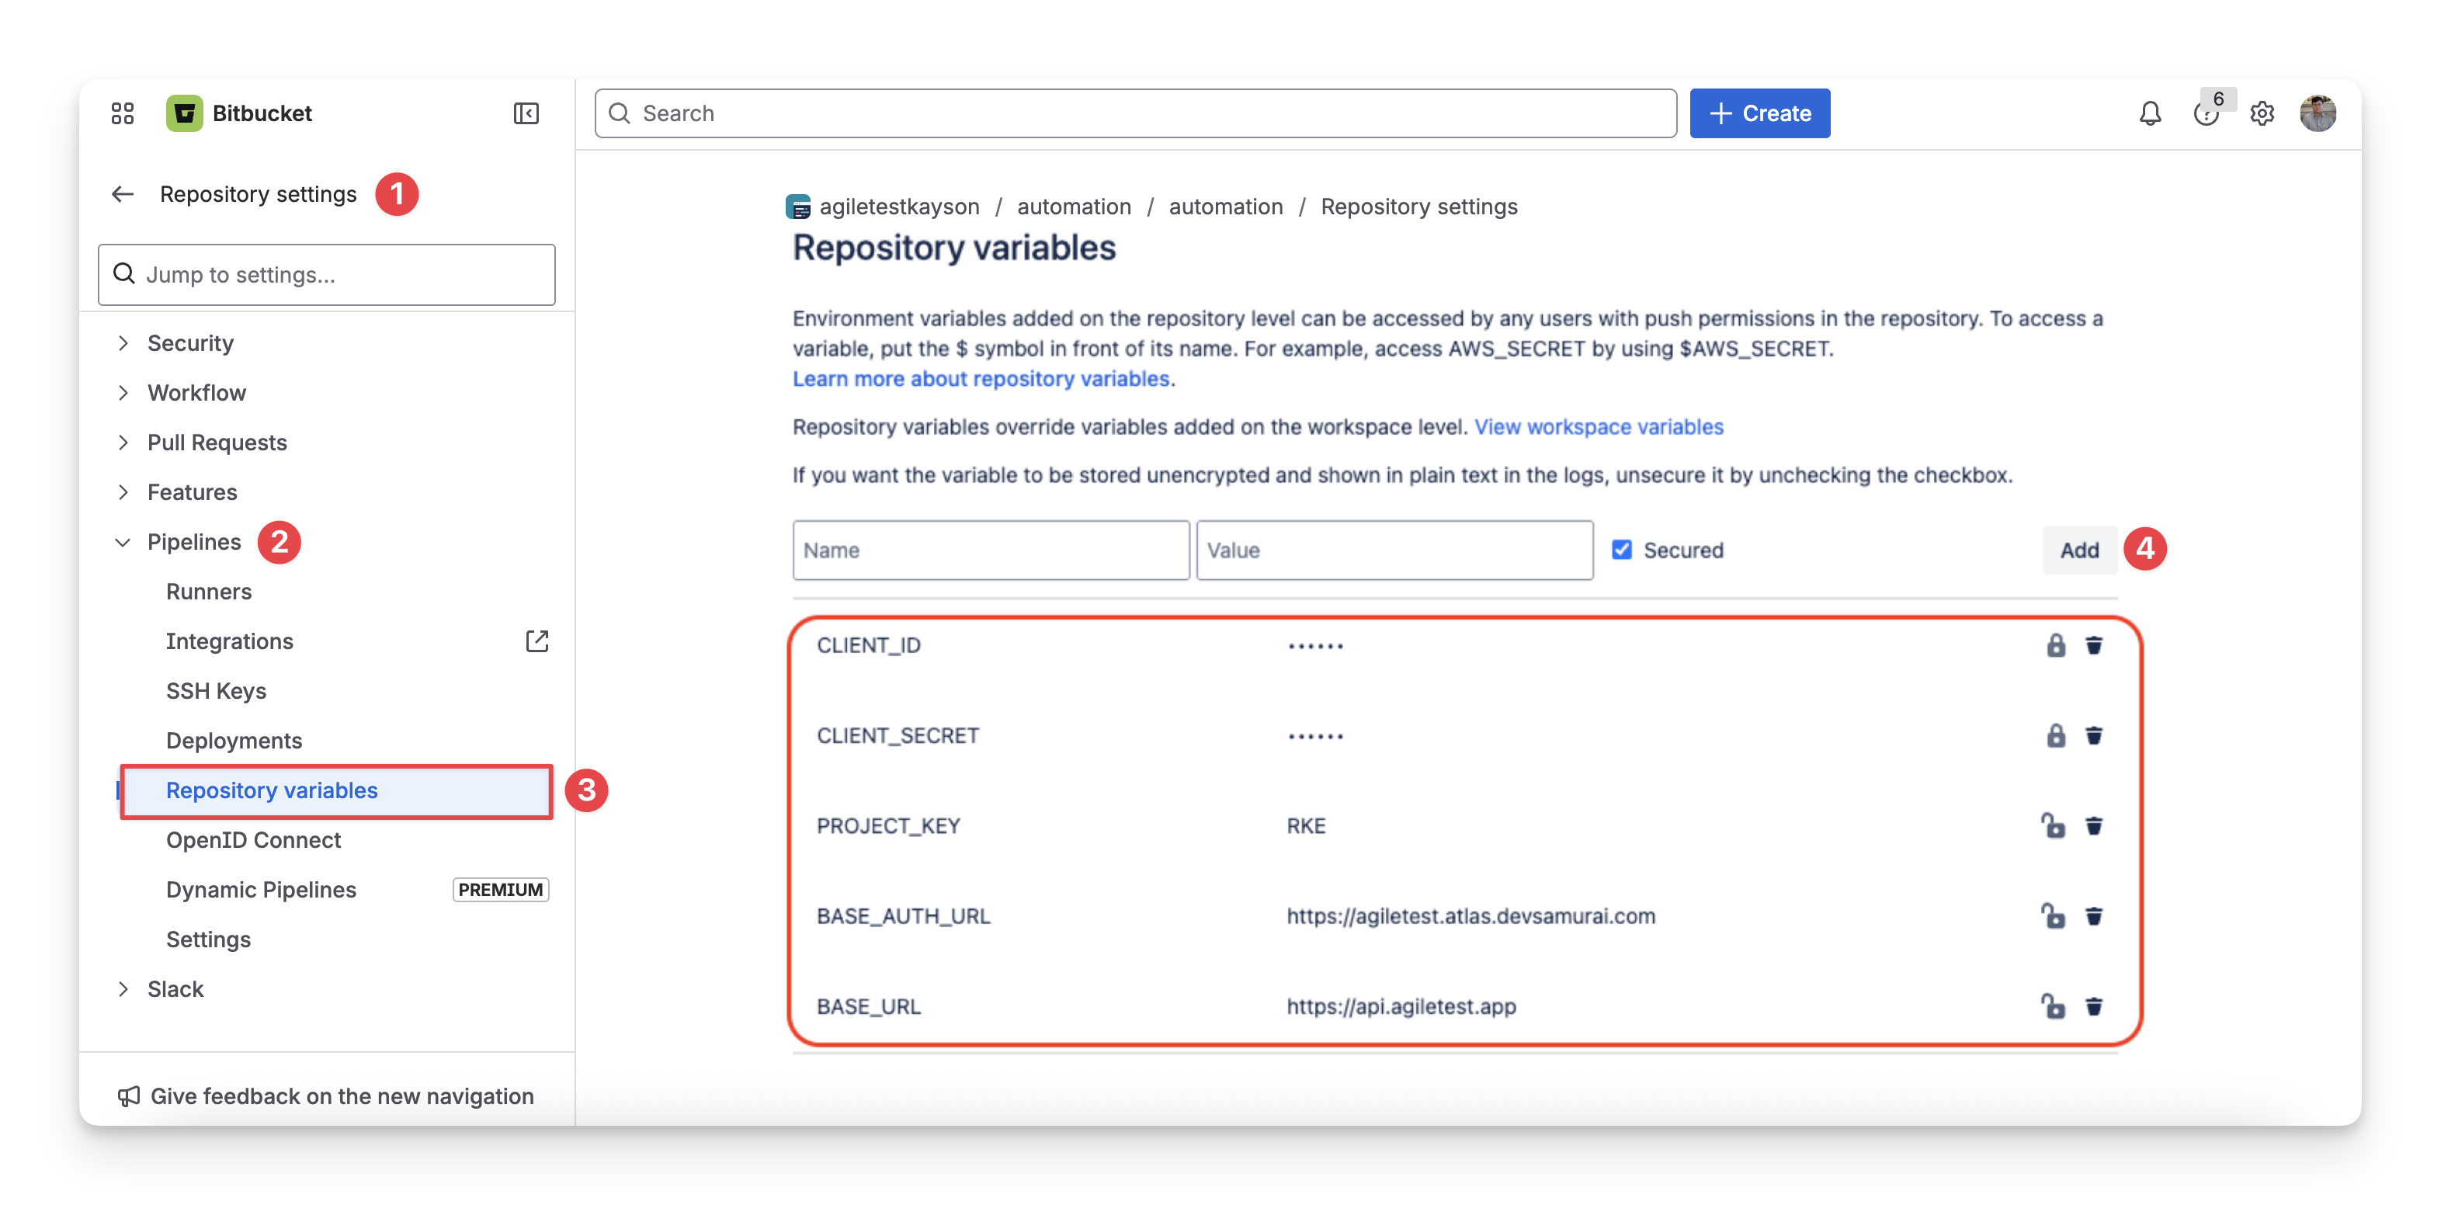Image resolution: width=2441 pixels, height=1205 pixels.
Task: Click the variable Name input field
Action: point(990,550)
